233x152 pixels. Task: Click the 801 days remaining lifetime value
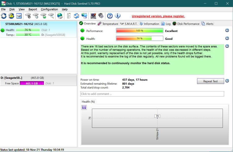click(128, 84)
